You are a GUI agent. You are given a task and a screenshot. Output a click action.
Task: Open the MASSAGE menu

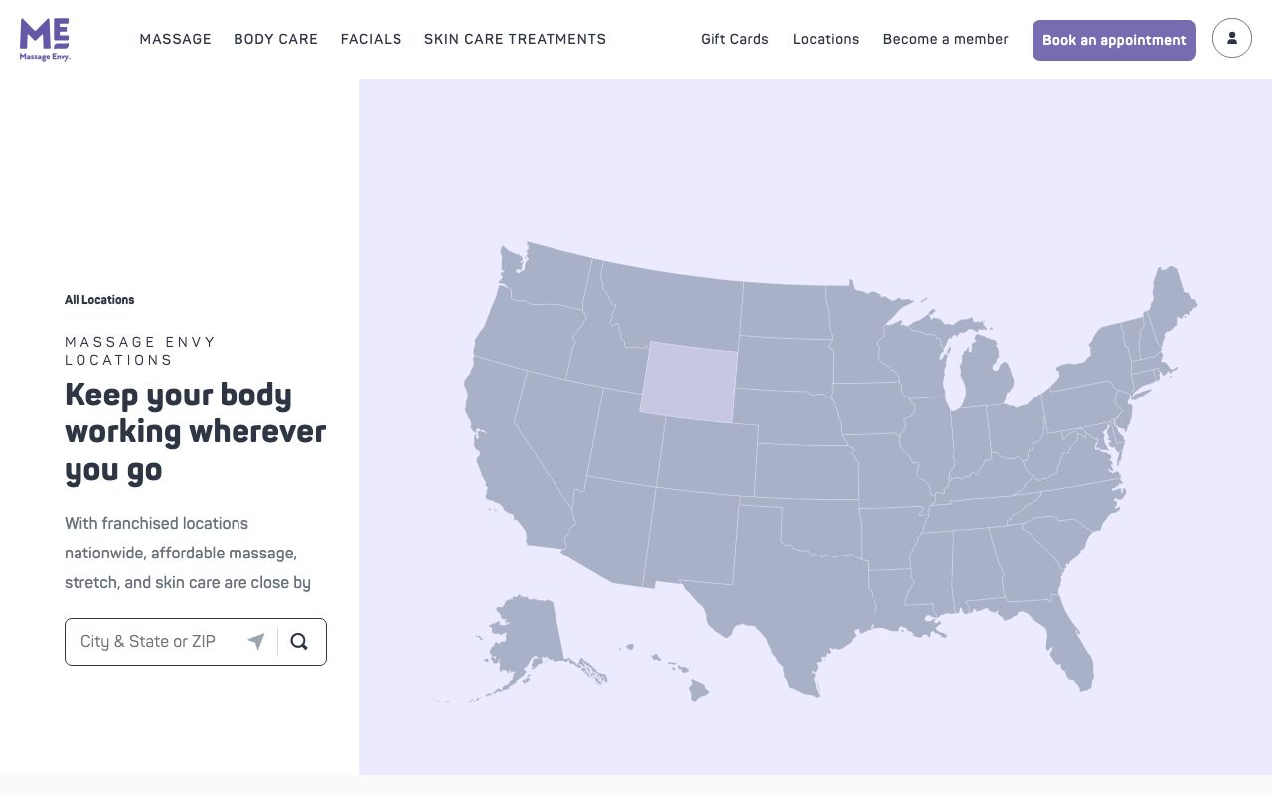coord(175,39)
